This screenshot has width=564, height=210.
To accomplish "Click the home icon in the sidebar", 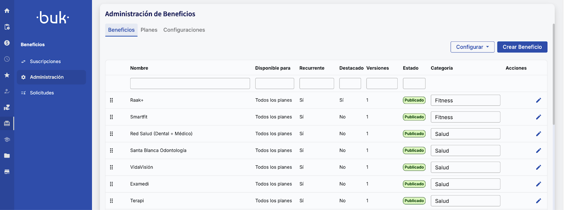I will pyautogui.click(x=7, y=11).
